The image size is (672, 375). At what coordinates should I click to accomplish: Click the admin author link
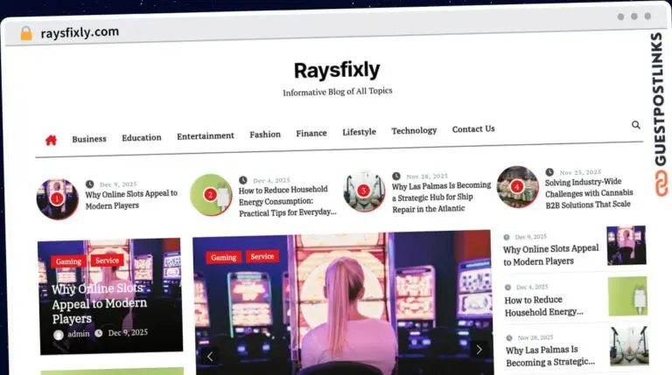[79, 334]
